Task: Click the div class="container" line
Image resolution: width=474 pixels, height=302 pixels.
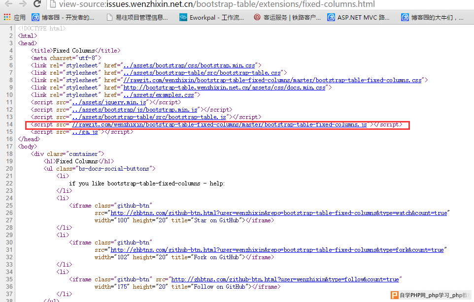Action: point(68,154)
